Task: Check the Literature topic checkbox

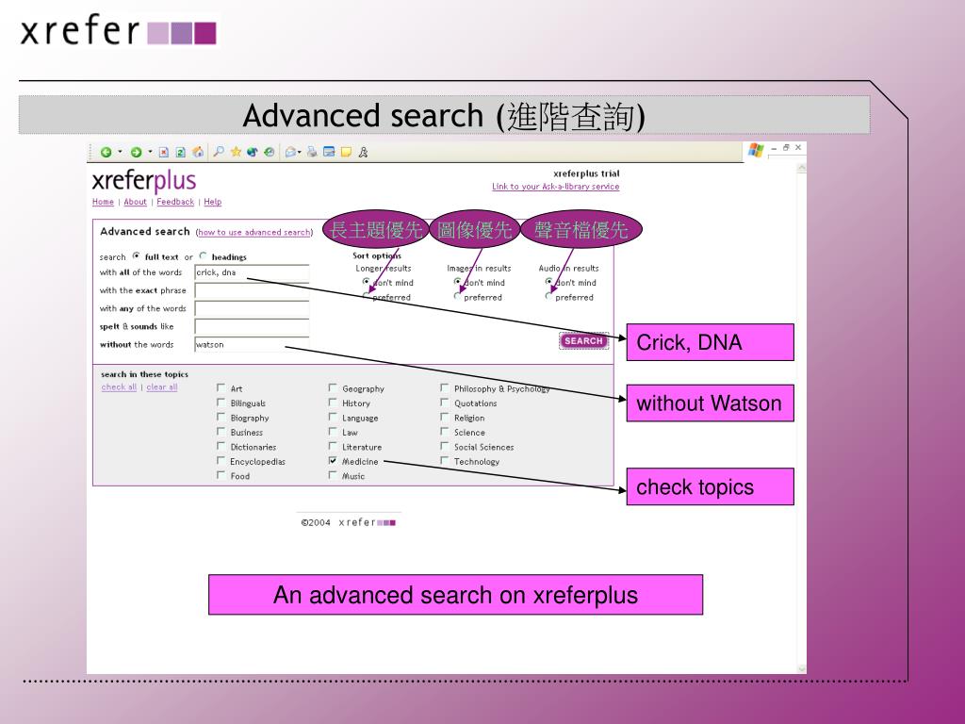Action: 333,446
